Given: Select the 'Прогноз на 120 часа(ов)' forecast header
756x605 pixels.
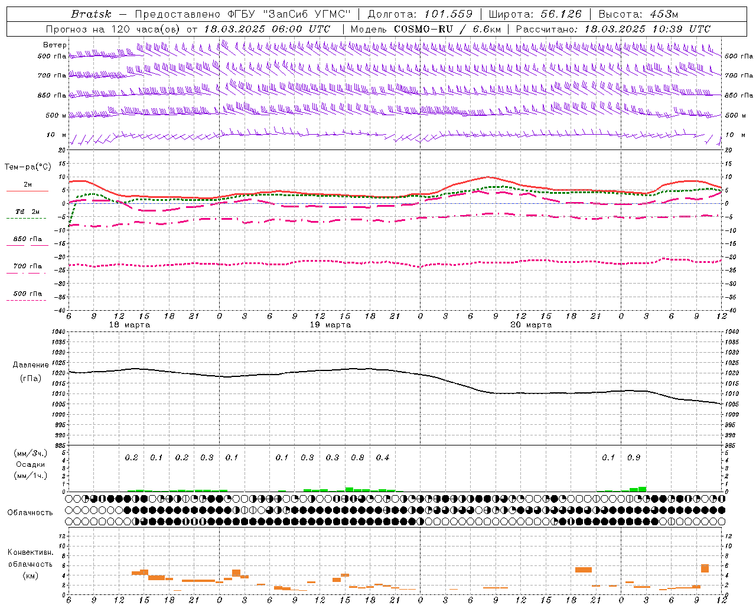Looking at the screenshot, I should tap(113, 29).
